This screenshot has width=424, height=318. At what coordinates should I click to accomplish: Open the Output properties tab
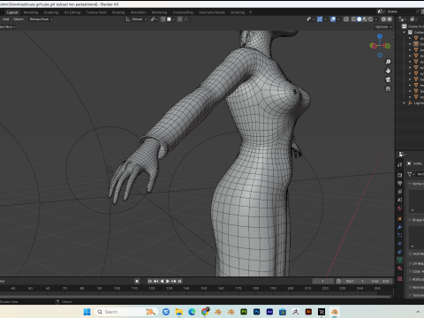click(x=399, y=183)
